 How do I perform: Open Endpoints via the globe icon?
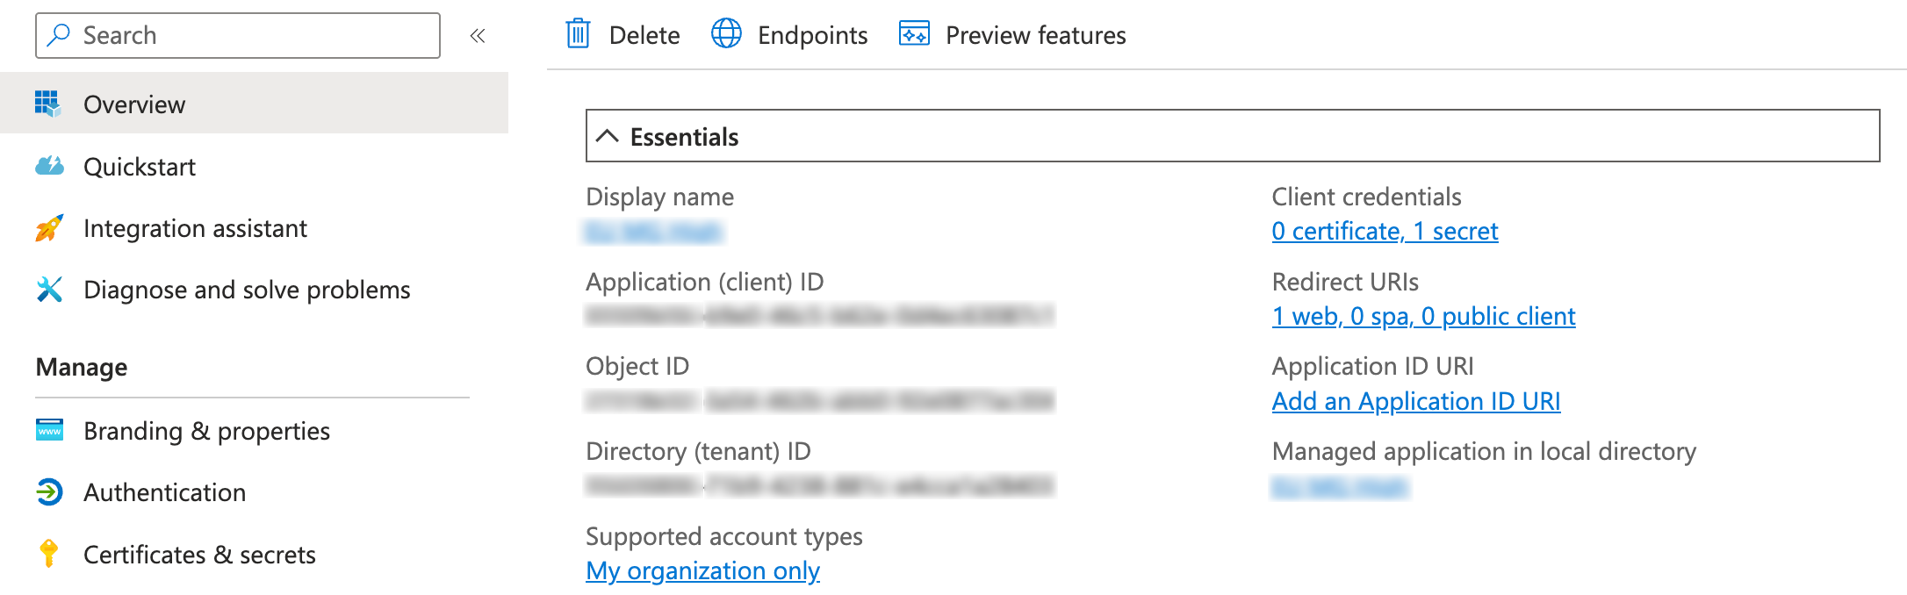[x=726, y=34]
